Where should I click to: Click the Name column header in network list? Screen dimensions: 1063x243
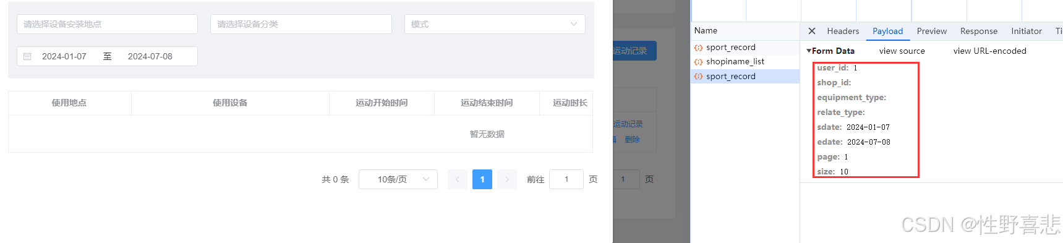click(x=706, y=30)
